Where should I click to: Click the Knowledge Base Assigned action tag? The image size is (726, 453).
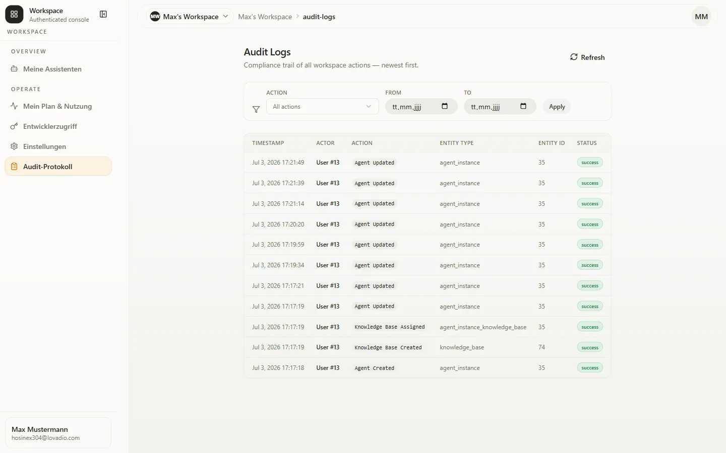[x=390, y=327]
